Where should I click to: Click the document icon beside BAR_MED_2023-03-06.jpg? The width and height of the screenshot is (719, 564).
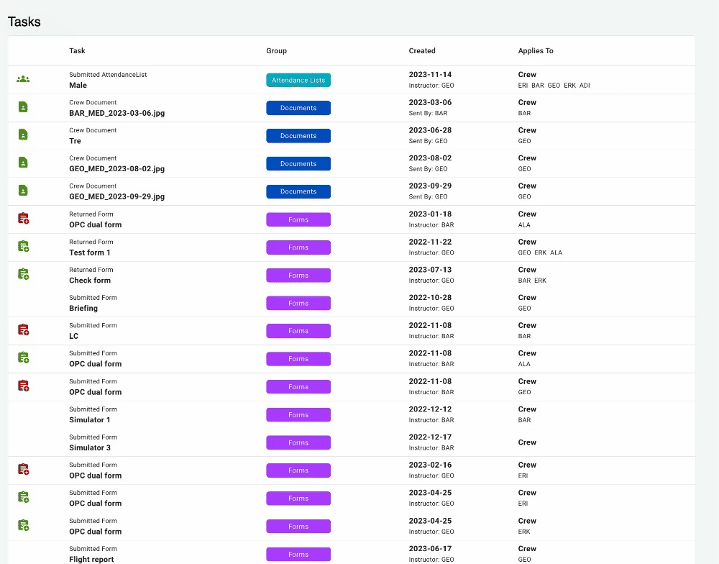tap(23, 107)
